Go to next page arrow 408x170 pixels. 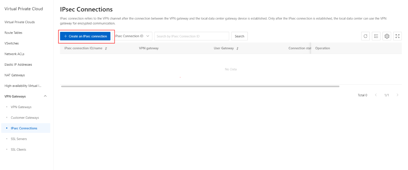point(397,95)
